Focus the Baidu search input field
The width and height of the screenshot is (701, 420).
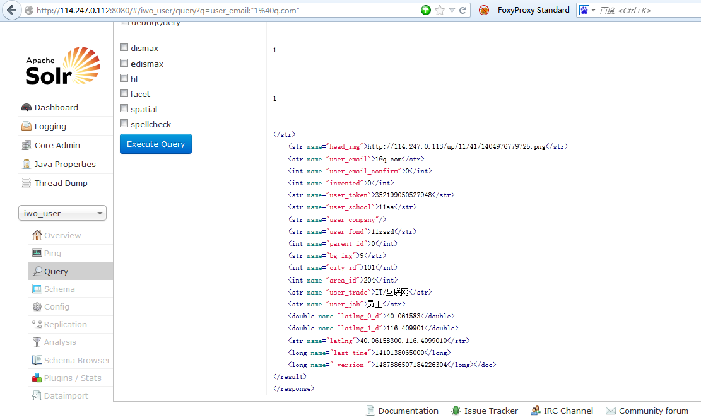pyautogui.click(x=648, y=10)
